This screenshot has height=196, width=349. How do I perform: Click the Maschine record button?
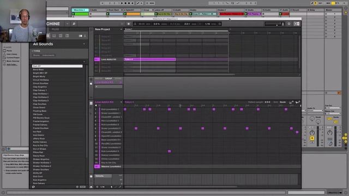pos(129,24)
